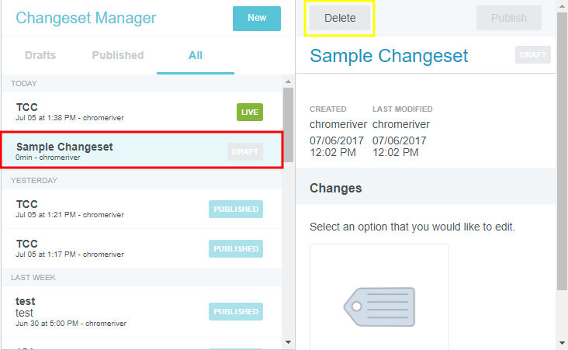Select the Sample Changeset draft entry

pos(116,151)
